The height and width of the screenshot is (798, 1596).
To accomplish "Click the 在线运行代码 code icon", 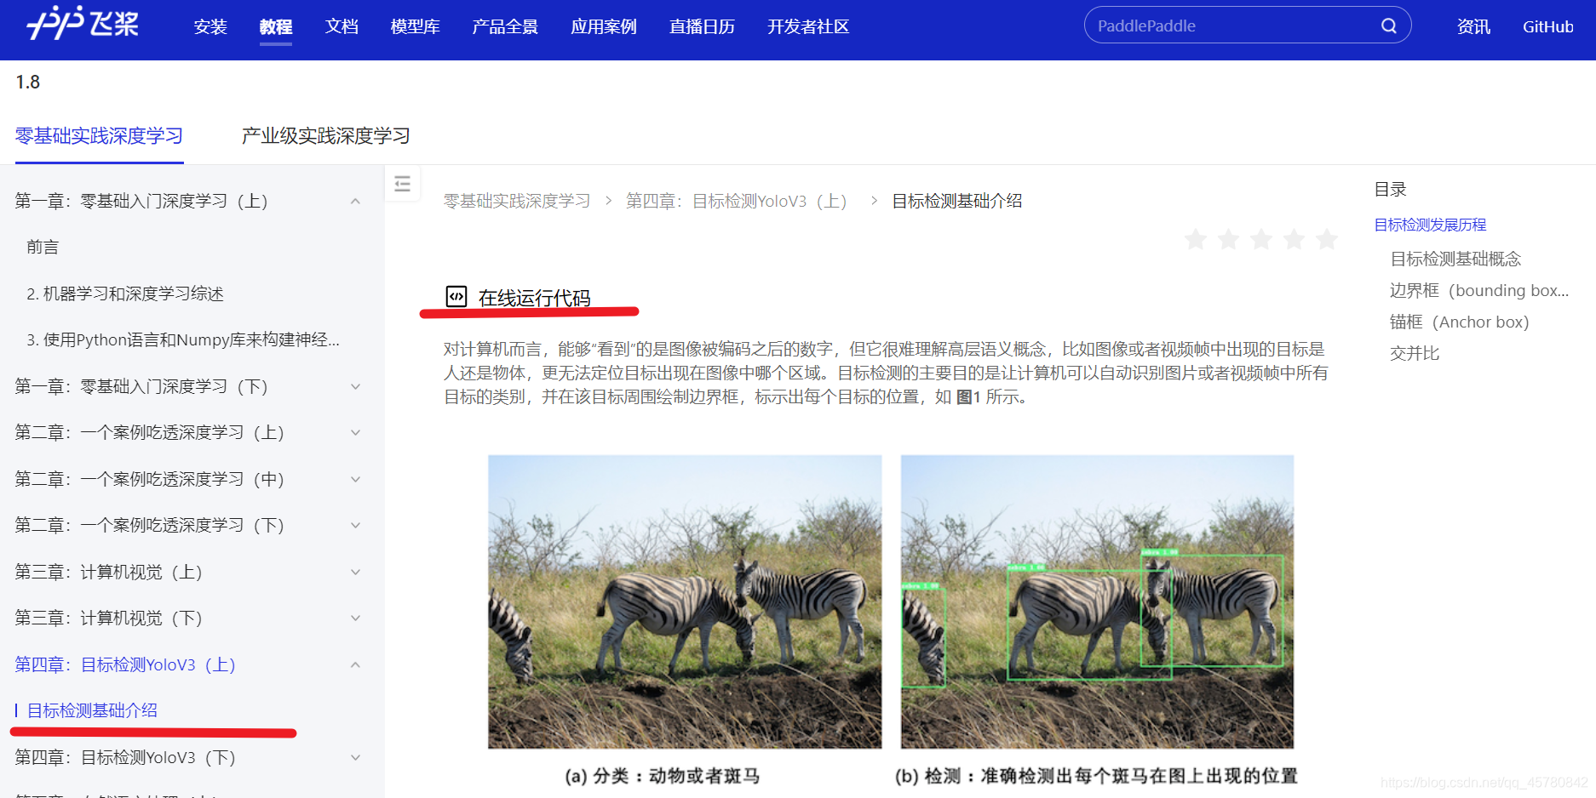I will (x=456, y=296).
